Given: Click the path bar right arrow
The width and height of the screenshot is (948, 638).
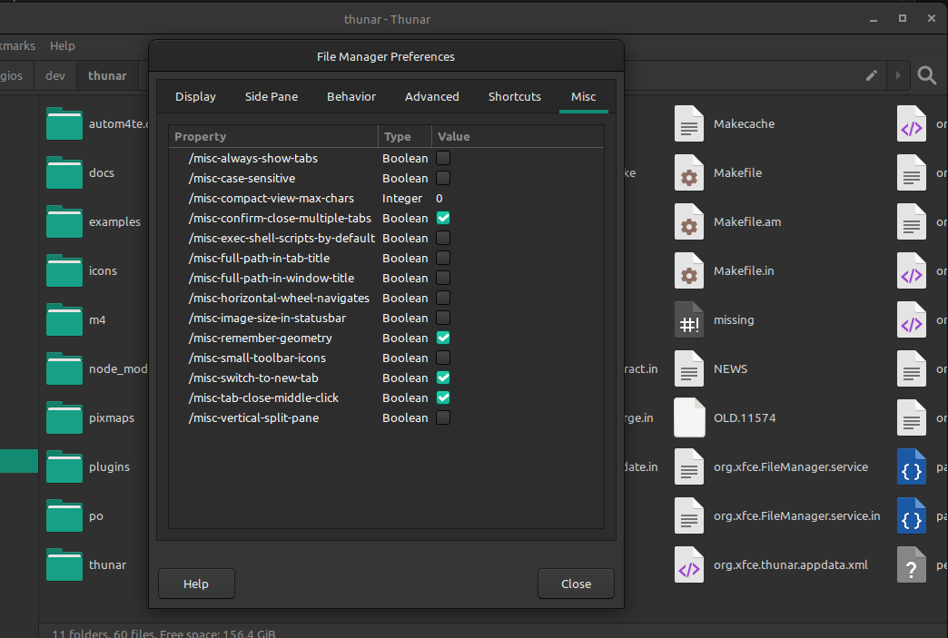Looking at the screenshot, I should (x=898, y=75).
